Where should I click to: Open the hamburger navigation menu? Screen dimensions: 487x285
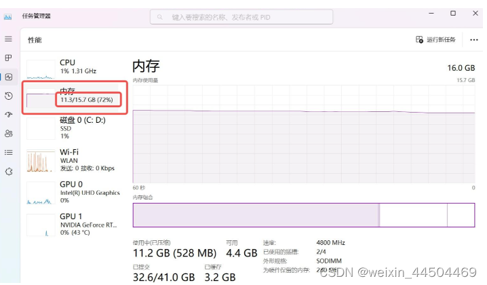[x=8, y=39]
